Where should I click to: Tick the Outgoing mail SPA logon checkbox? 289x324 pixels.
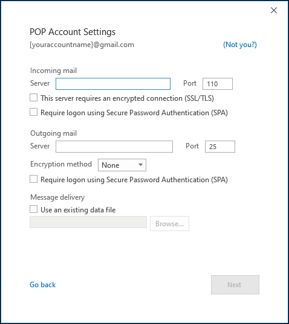(33, 179)
